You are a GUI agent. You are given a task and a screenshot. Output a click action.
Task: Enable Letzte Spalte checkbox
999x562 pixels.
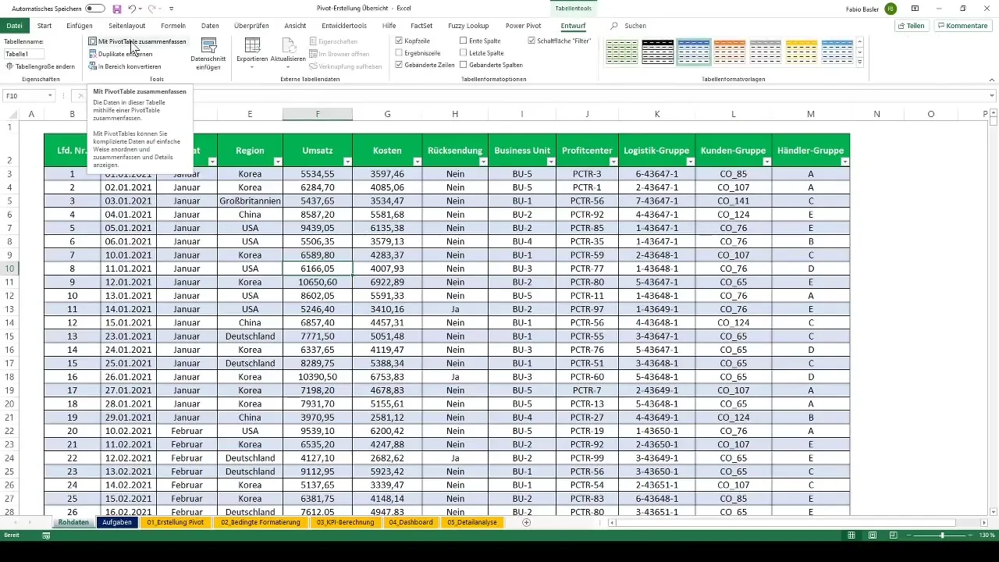coord(464,53)
